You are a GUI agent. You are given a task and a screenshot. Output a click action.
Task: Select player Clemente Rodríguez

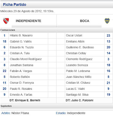pyautogui.click(x=79, y=59)
